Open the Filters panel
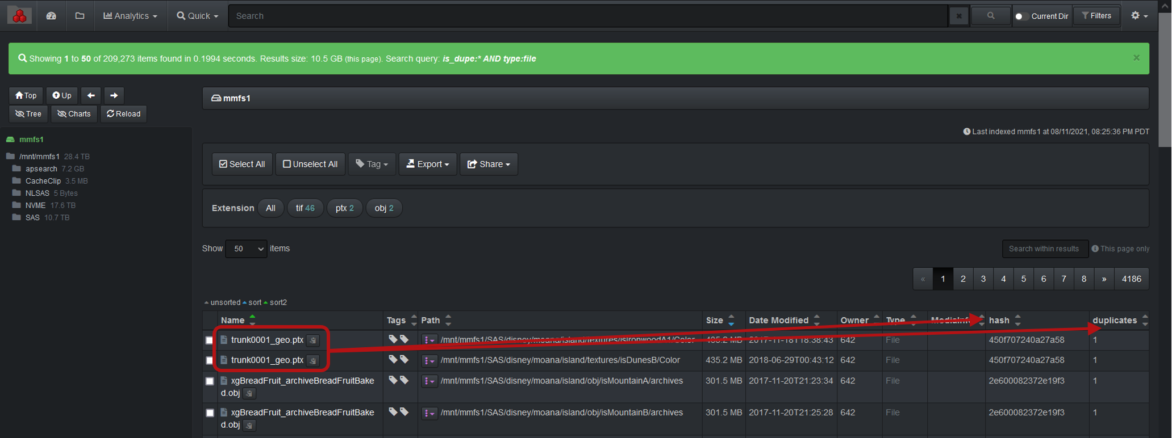 (1096, 16)
